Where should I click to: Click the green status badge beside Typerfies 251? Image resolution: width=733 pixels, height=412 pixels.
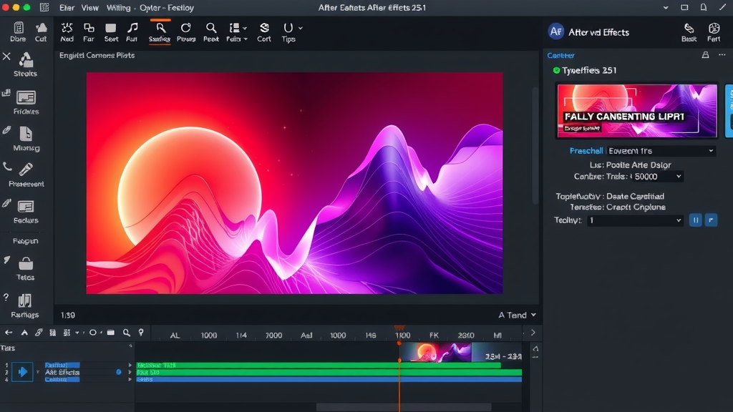click(x=555, y=70)
